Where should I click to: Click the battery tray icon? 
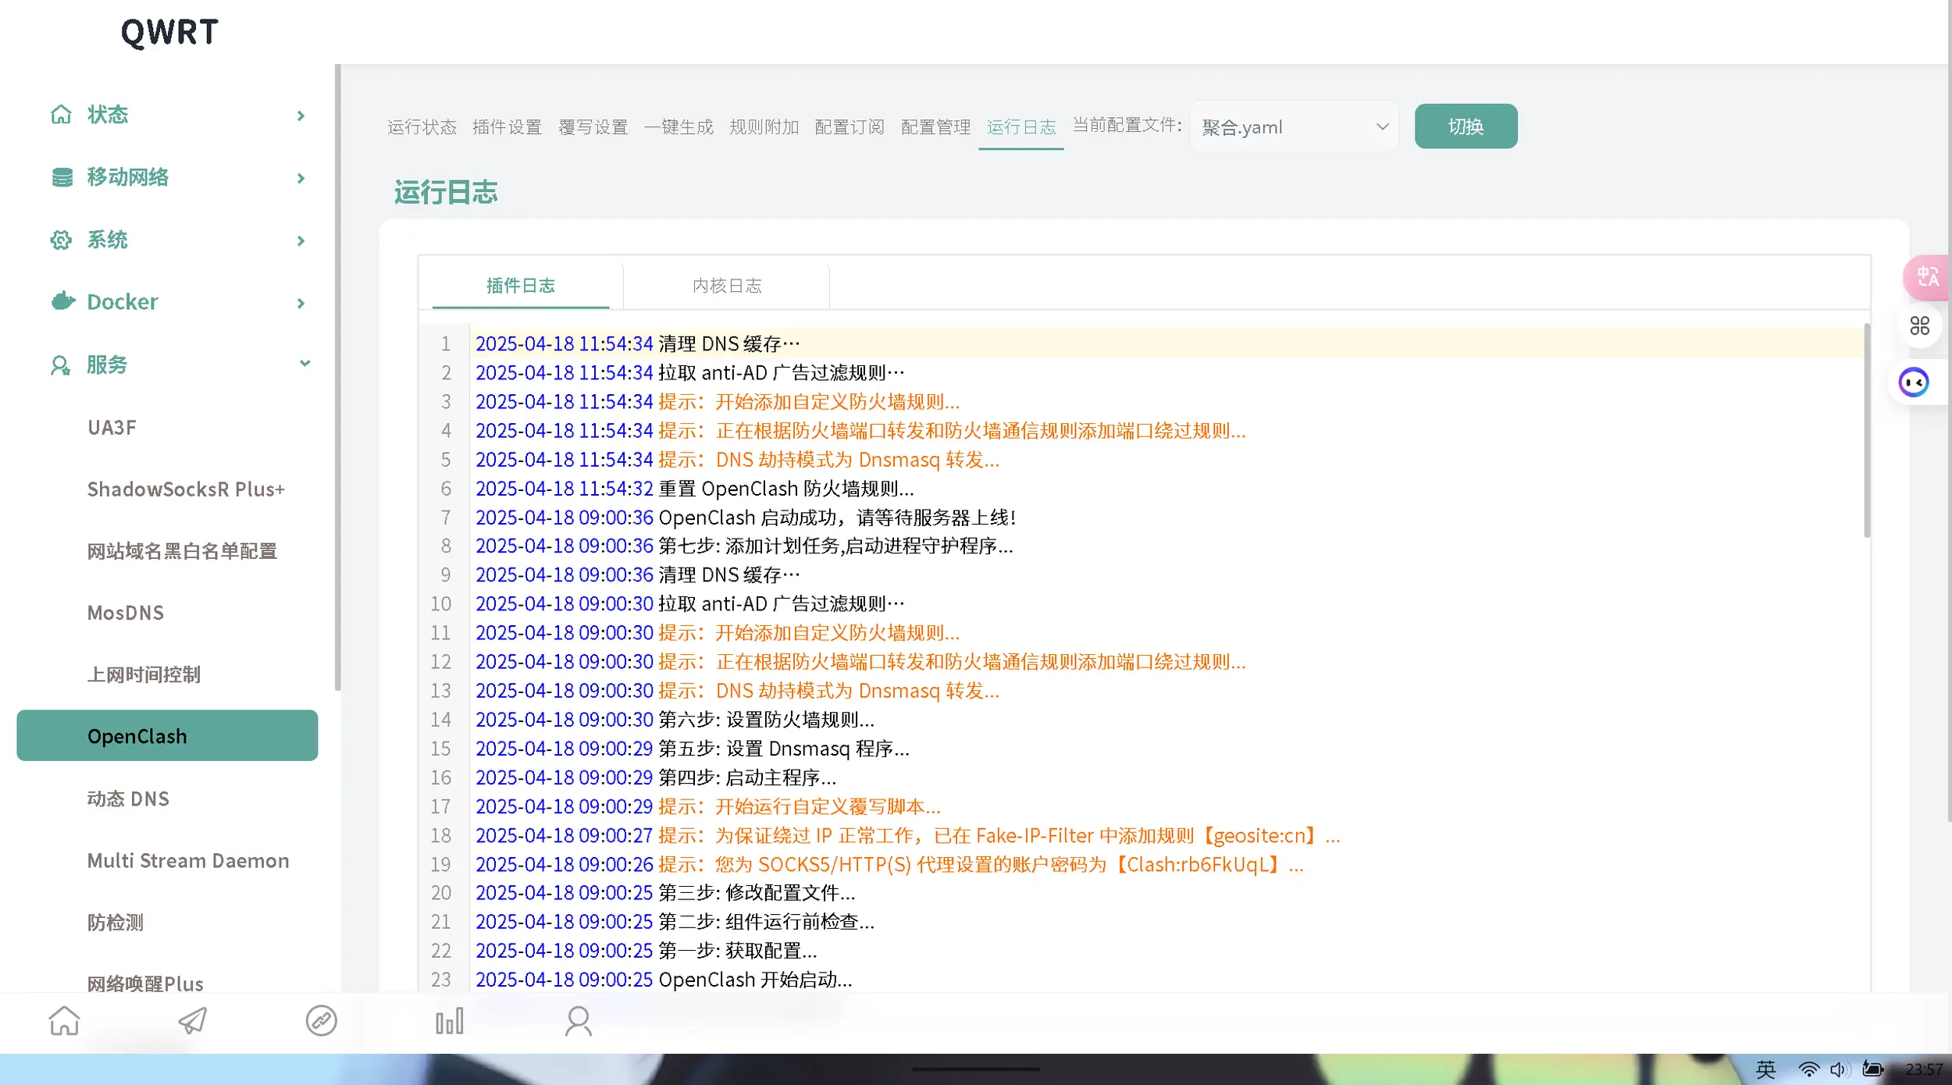(x=1872, y=1069)
